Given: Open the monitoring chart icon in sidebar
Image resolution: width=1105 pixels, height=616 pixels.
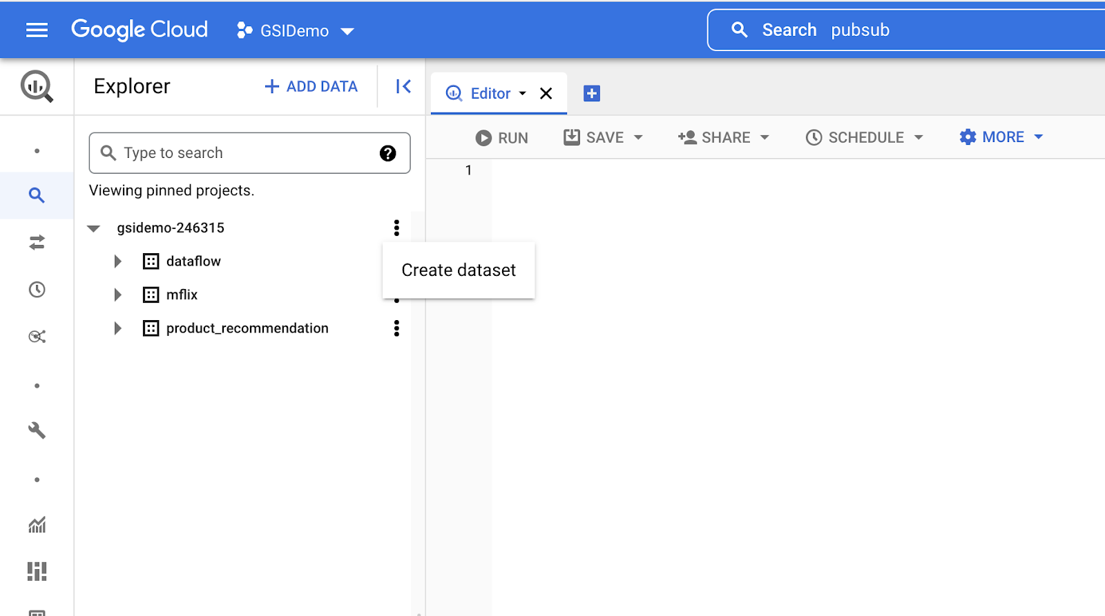Looking at the screenshot, I should pos(37,525).
